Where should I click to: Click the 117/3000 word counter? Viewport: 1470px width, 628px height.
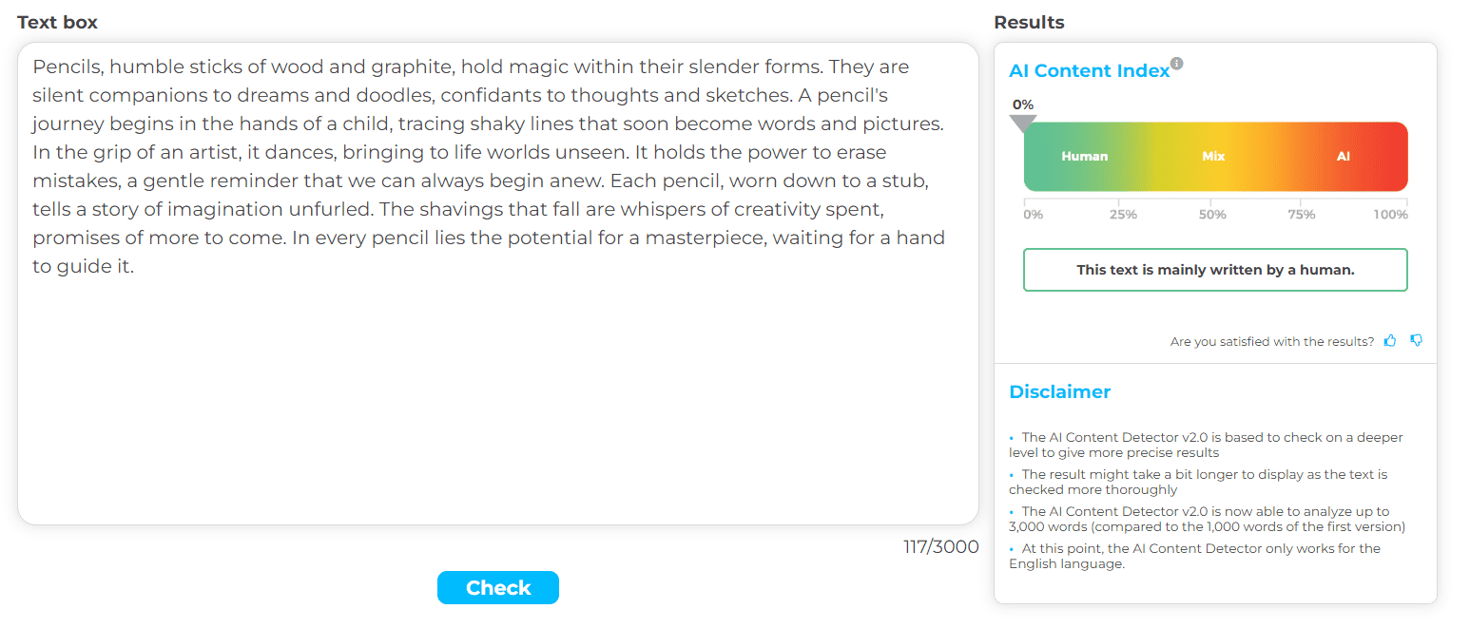pos(940,547)
